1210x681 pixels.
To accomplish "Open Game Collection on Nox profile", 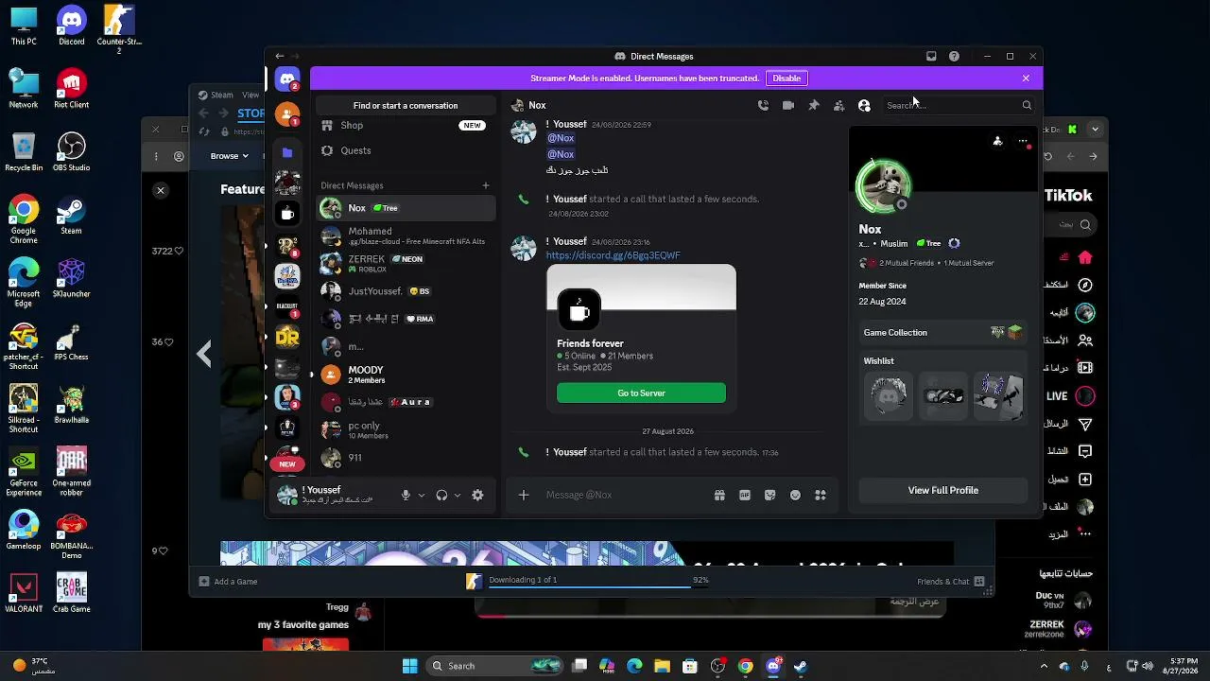I will tap(942, 333).
